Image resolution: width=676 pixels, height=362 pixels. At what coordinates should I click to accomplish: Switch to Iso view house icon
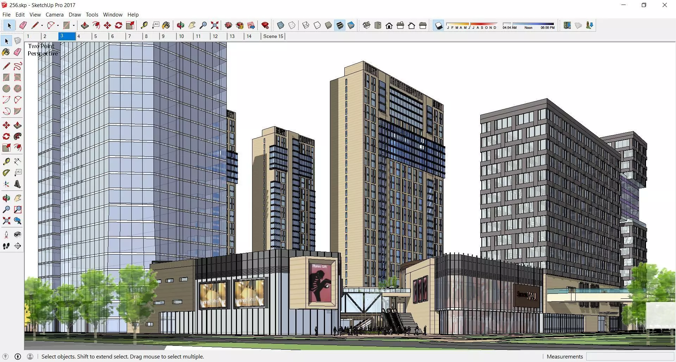tap(367, 25)
